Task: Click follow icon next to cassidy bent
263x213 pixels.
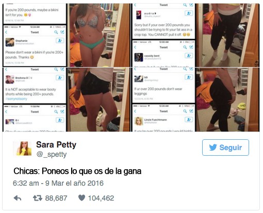Action: 189,56
